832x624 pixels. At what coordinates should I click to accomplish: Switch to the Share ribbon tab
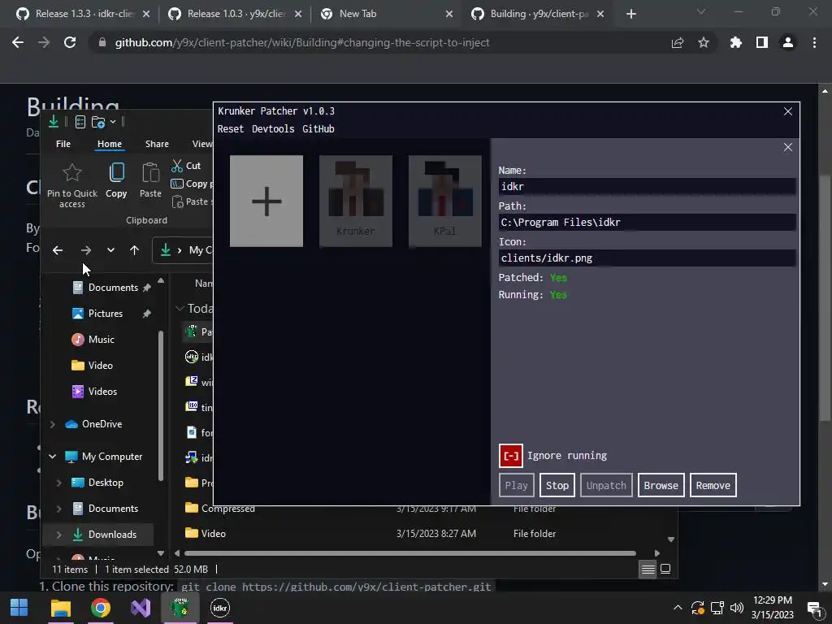click(x=157, y=144)
